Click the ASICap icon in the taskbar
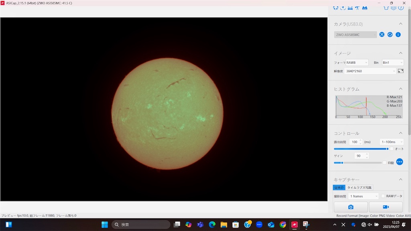The image size is (411, 231). click(294, 225)
